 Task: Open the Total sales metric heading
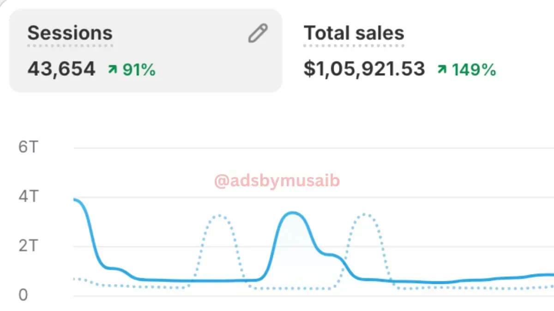[x=354, y=33]
